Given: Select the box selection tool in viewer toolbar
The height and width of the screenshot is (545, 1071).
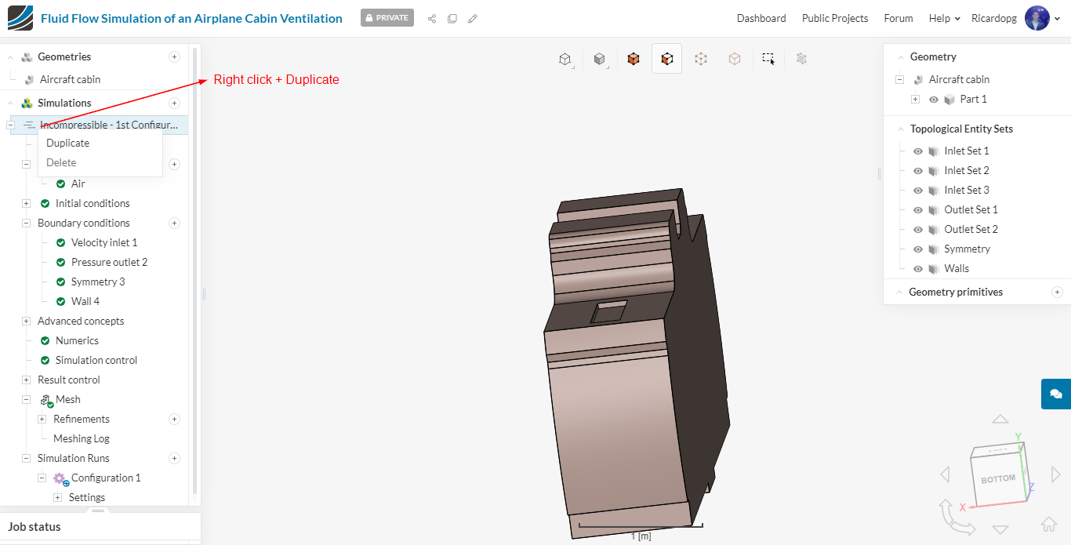Looking at the screenshot, I should tap(768, 59).
